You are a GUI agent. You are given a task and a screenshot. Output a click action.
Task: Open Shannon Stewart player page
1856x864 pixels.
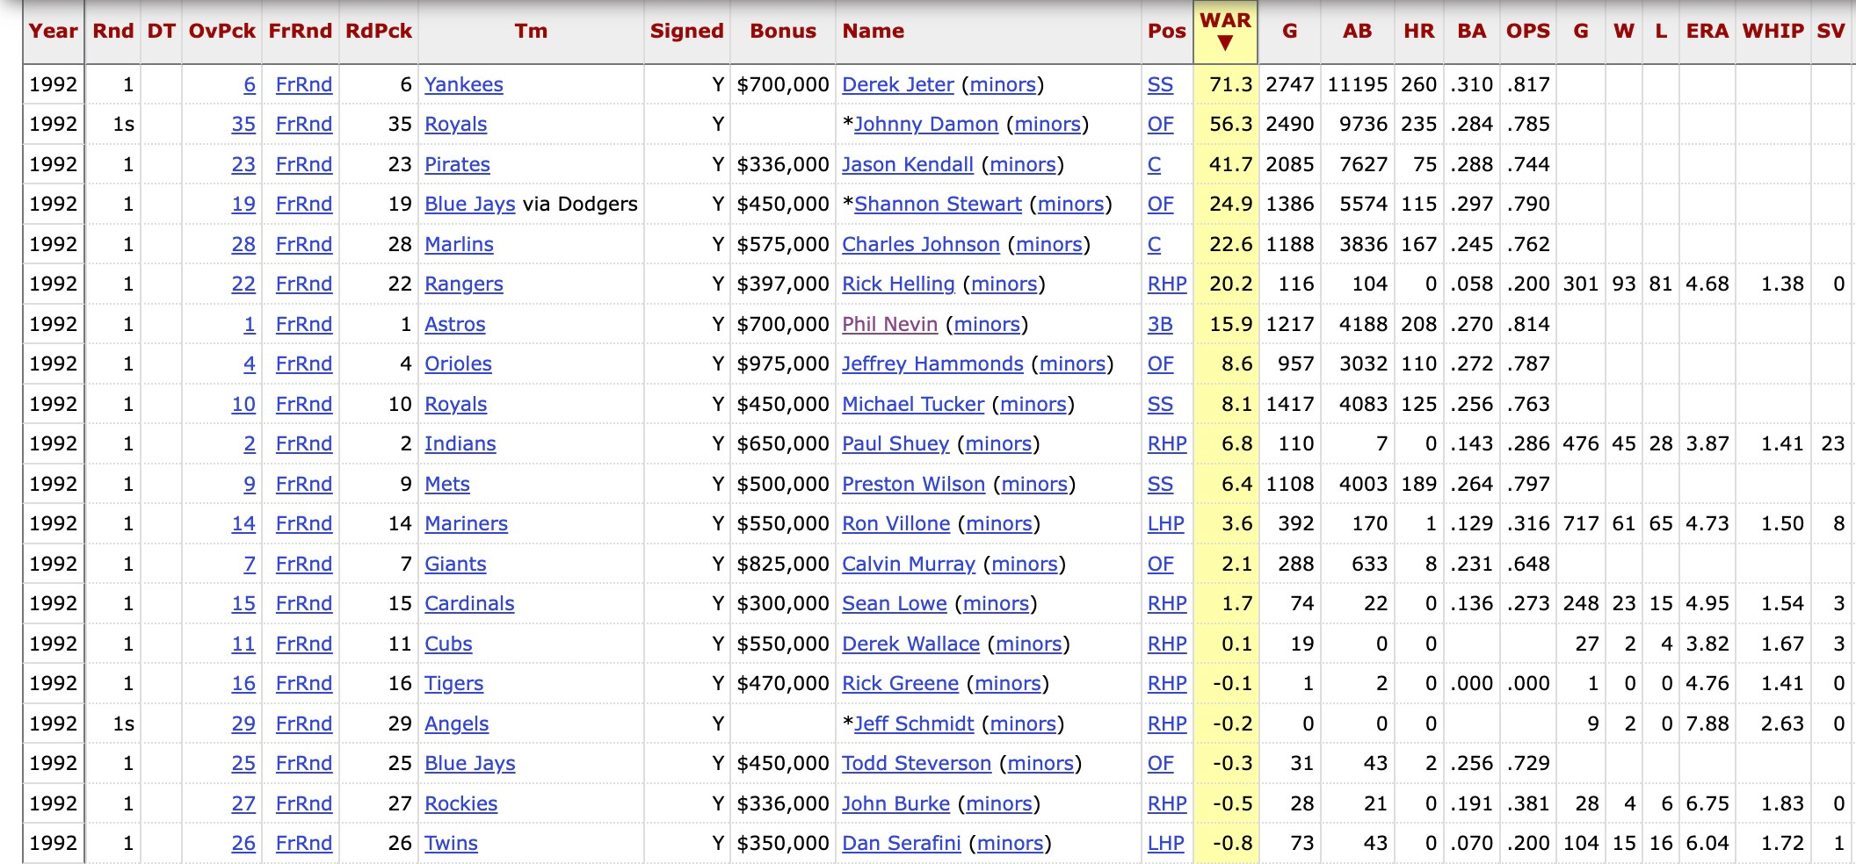point(938,205)
